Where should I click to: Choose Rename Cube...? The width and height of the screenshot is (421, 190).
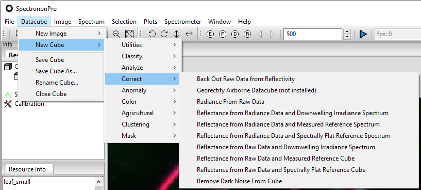(x=61, y=83)
